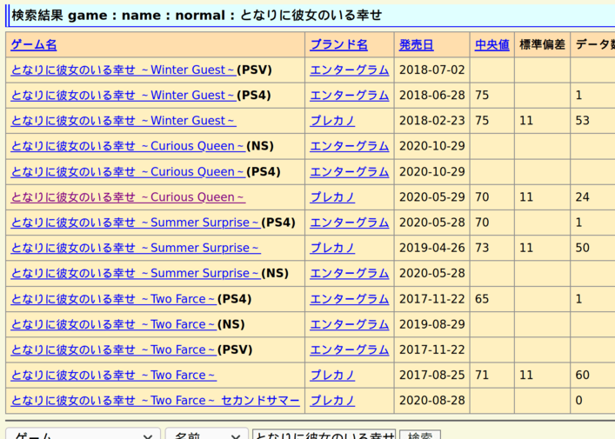The width and height of the screenshot is (615, 439).
Task: Select median 65 cell
Action: click(492, 299)
